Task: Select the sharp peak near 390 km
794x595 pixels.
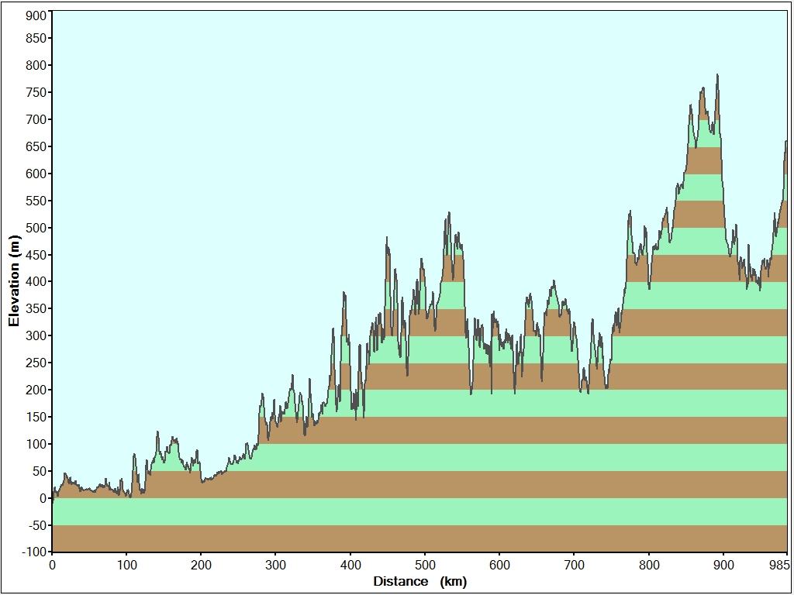Action: coord(343,293)
